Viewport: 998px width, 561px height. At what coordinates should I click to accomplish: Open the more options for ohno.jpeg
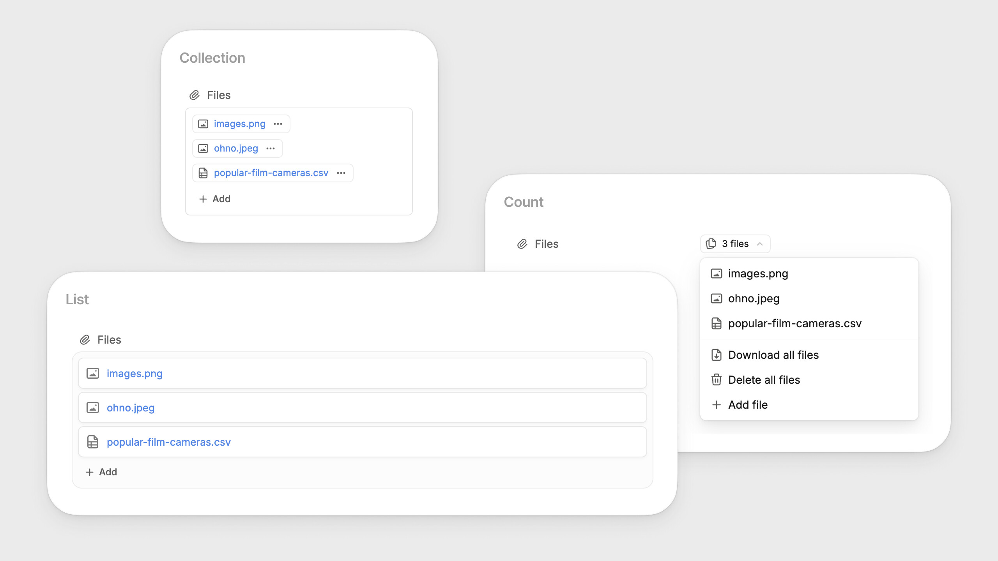[x=271, y=148]
